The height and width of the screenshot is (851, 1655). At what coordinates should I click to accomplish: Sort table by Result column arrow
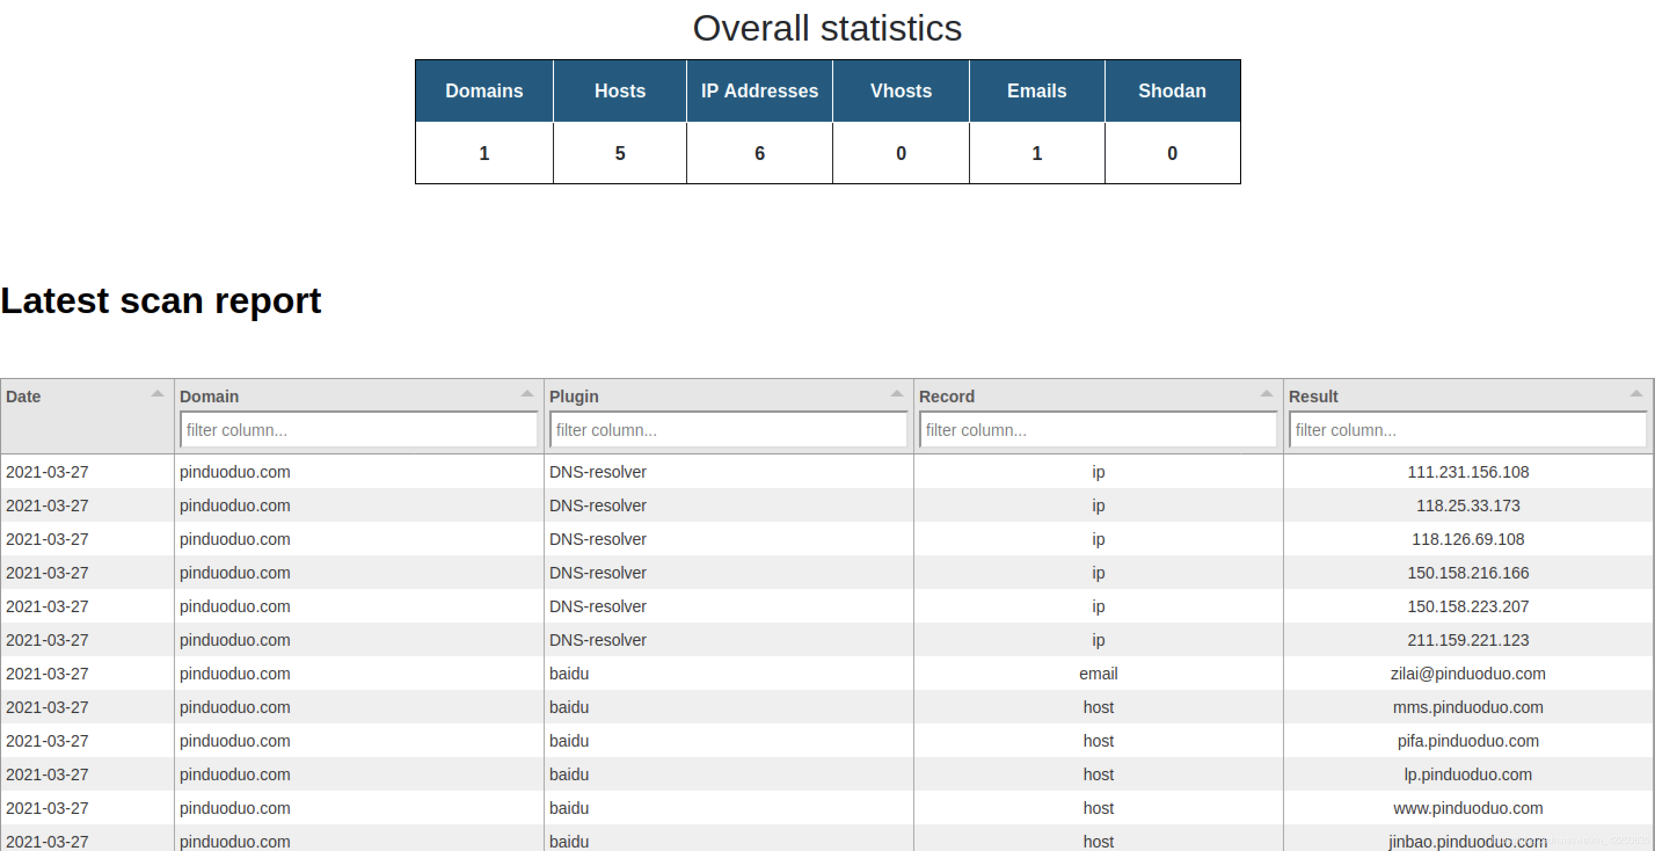(1636, 394)
